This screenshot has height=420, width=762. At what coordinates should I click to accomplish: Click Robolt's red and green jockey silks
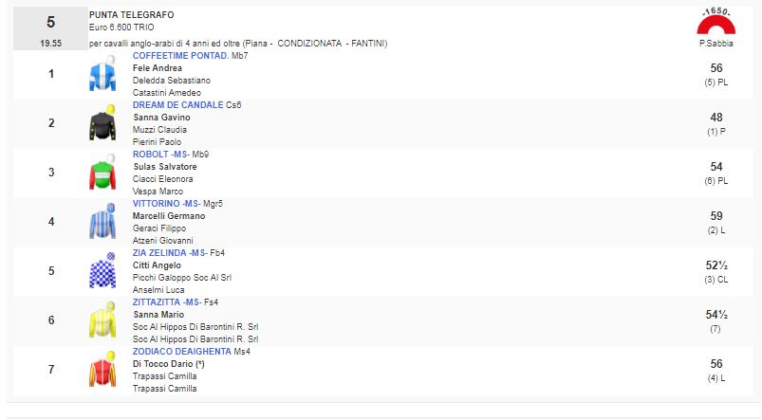click(x=102, y=173)
